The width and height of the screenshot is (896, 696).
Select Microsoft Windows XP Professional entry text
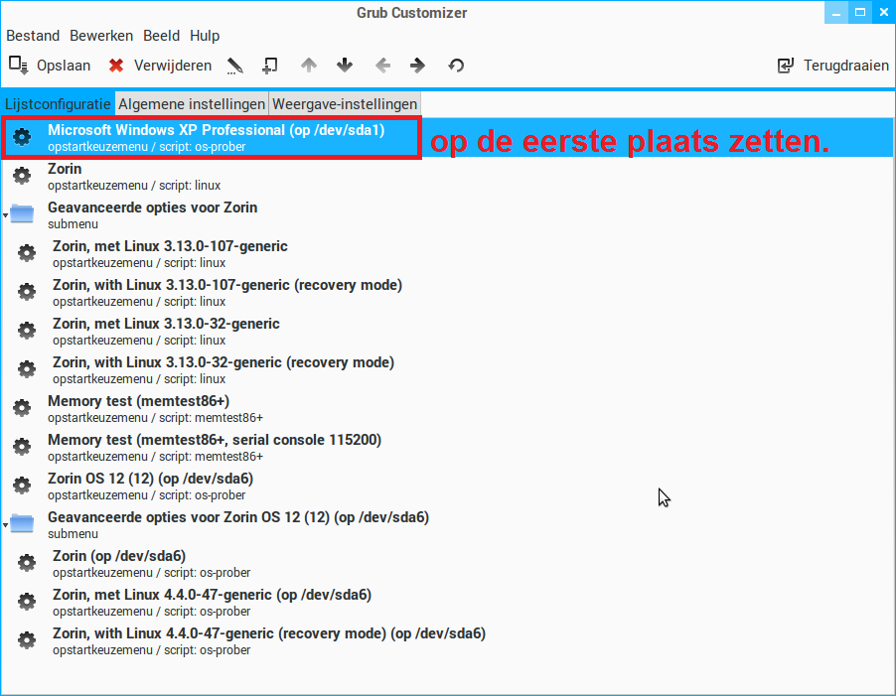pos(216,130)
